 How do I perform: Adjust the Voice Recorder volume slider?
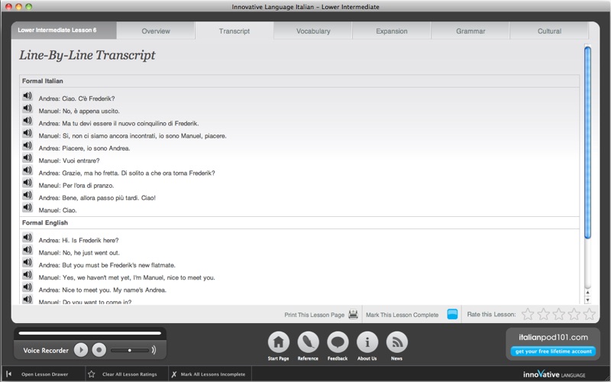(x=130, y=350)
